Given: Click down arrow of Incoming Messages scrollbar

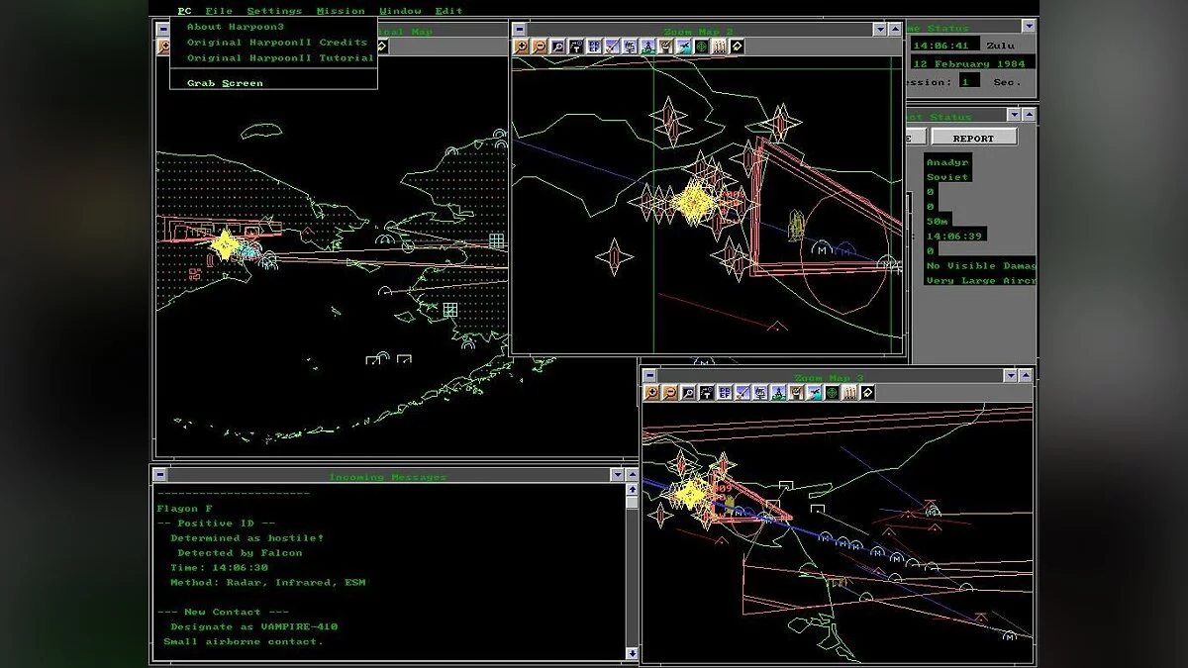Looking at the screenshot, I should coord(632,653).
